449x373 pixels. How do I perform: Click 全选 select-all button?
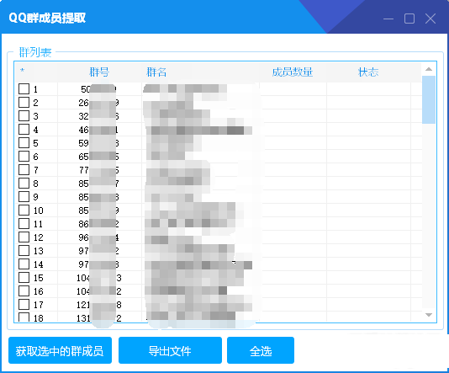[261, 350]
